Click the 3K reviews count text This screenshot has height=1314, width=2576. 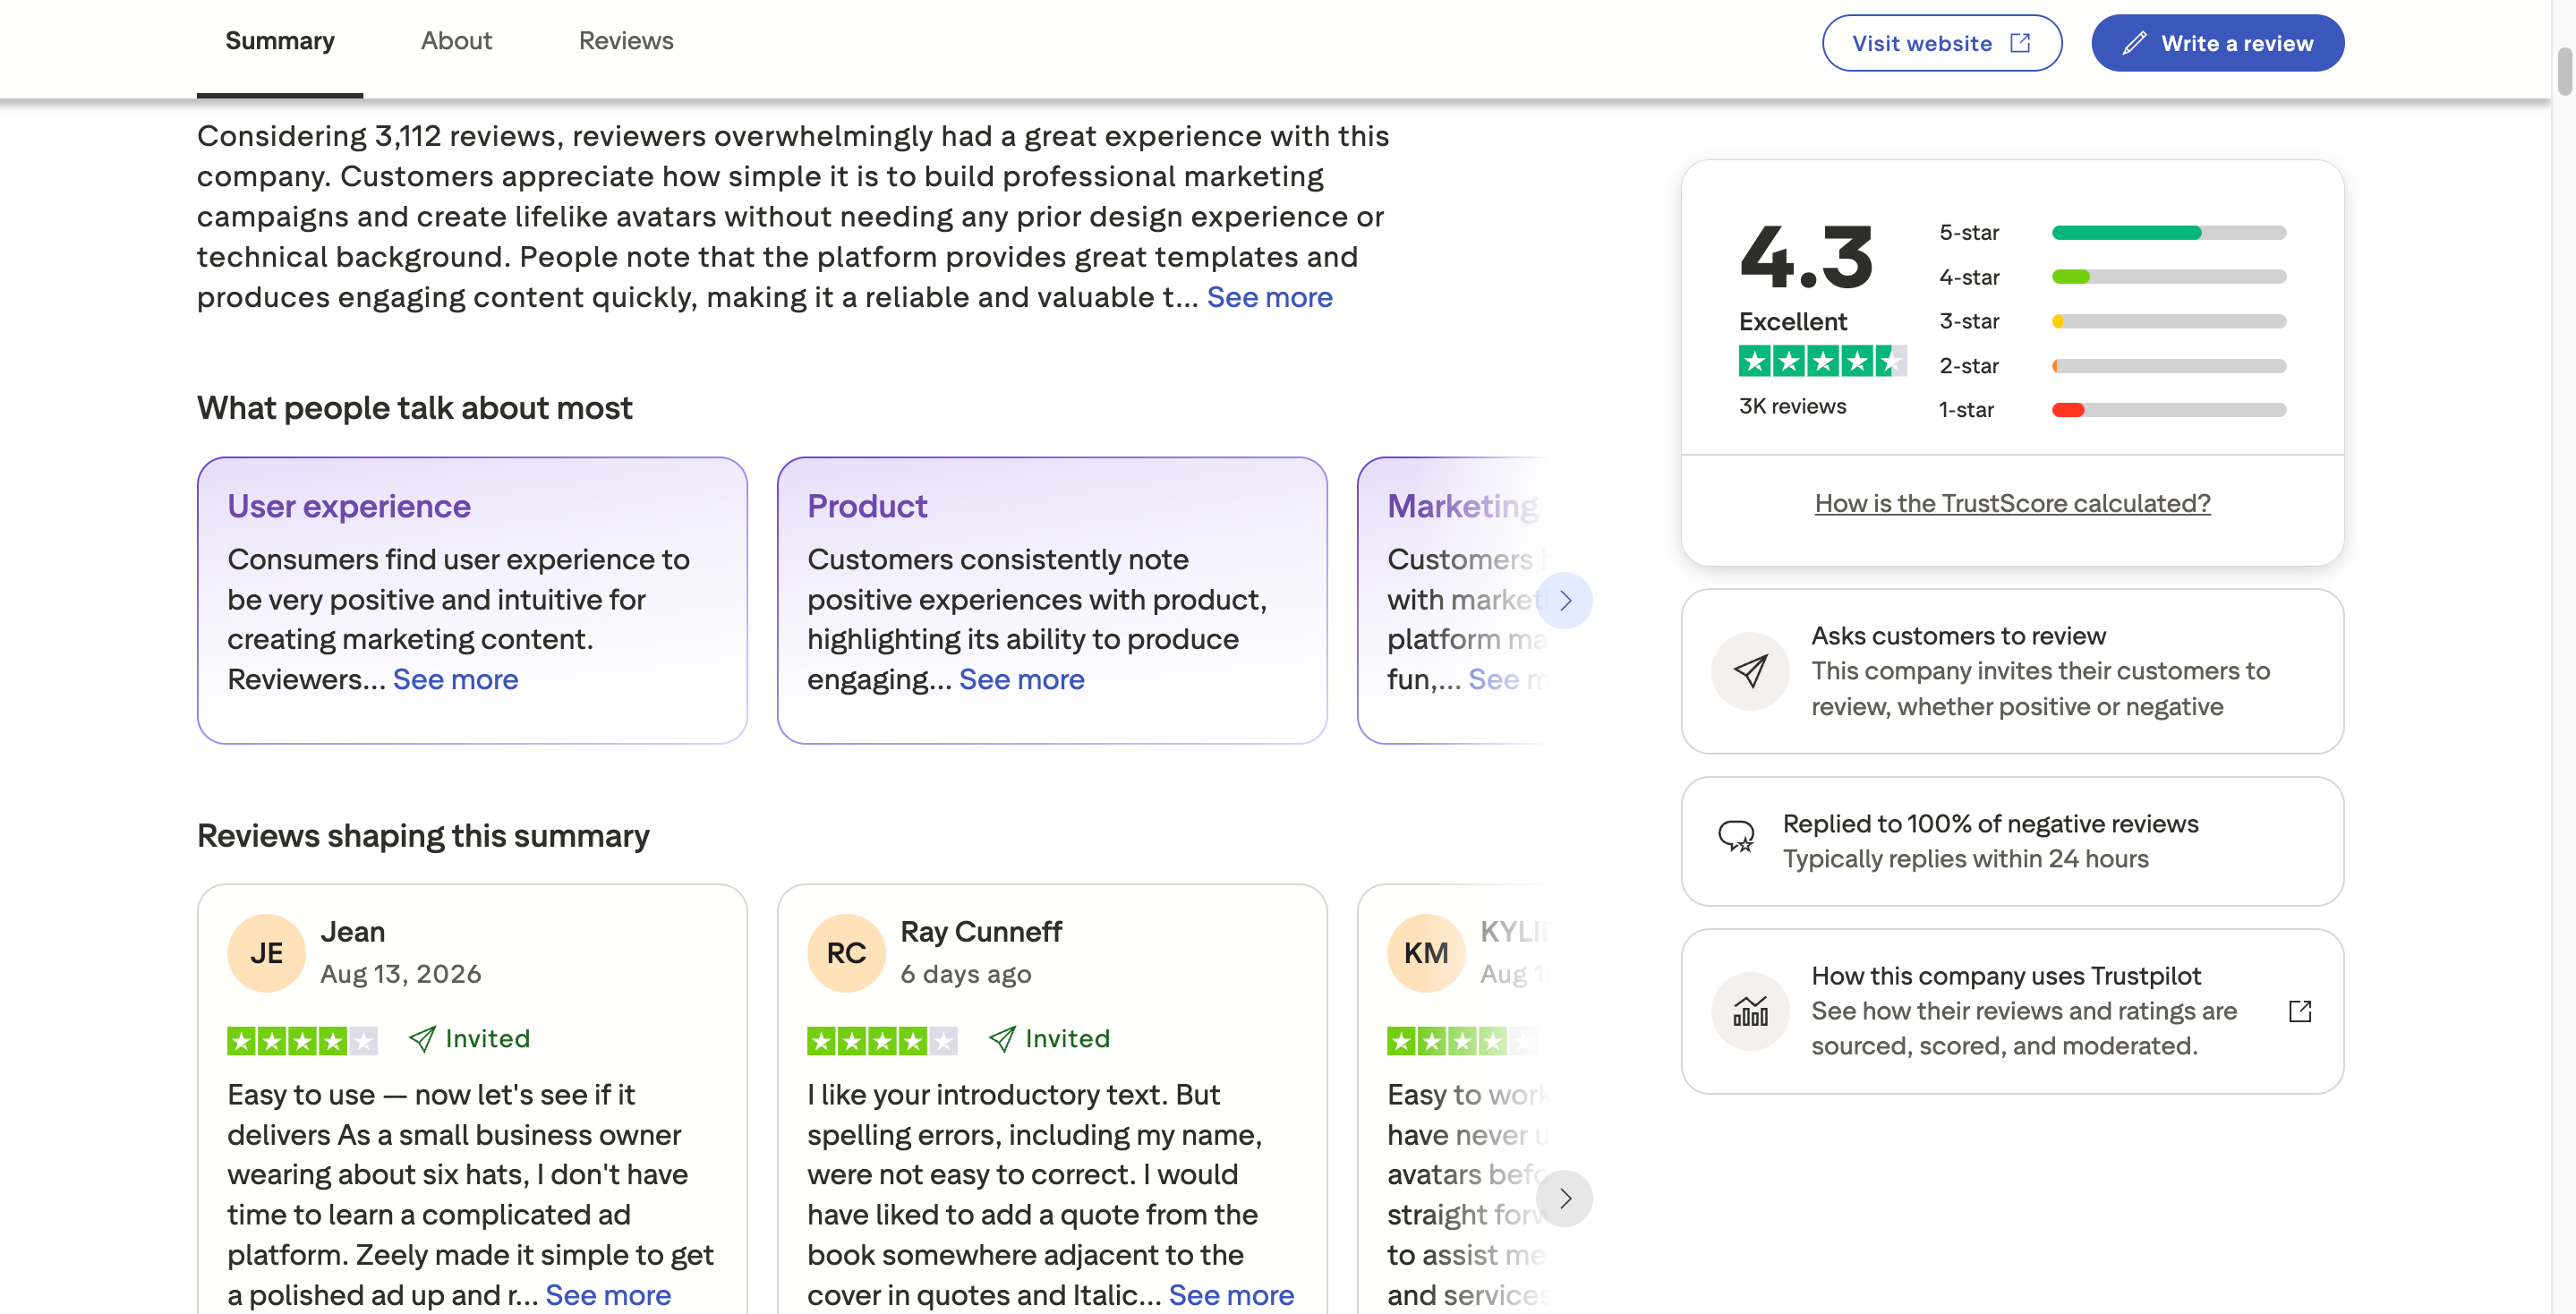[1792, 406]
